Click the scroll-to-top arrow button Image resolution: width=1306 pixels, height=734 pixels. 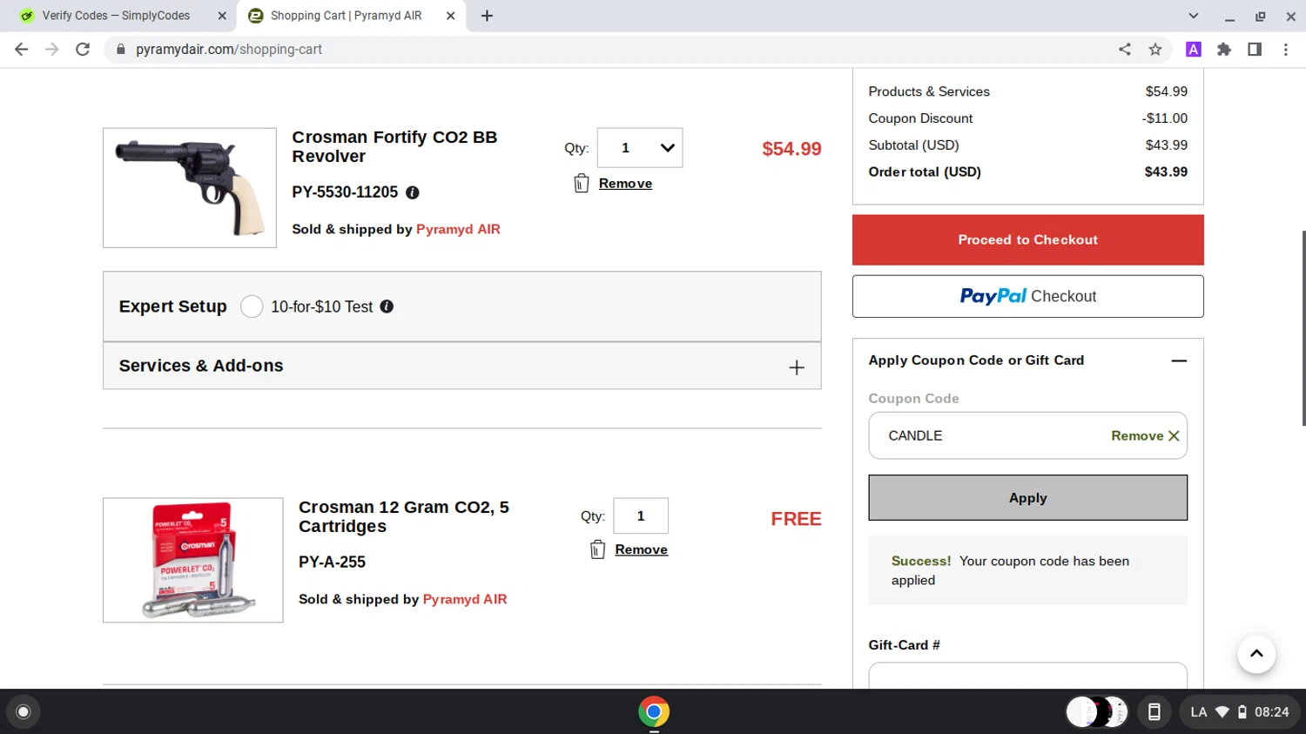point(1256,654)
